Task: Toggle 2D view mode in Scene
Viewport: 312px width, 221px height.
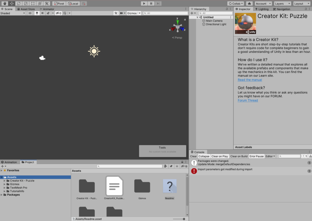Action: pyautogui.click(x=30, y=13)
